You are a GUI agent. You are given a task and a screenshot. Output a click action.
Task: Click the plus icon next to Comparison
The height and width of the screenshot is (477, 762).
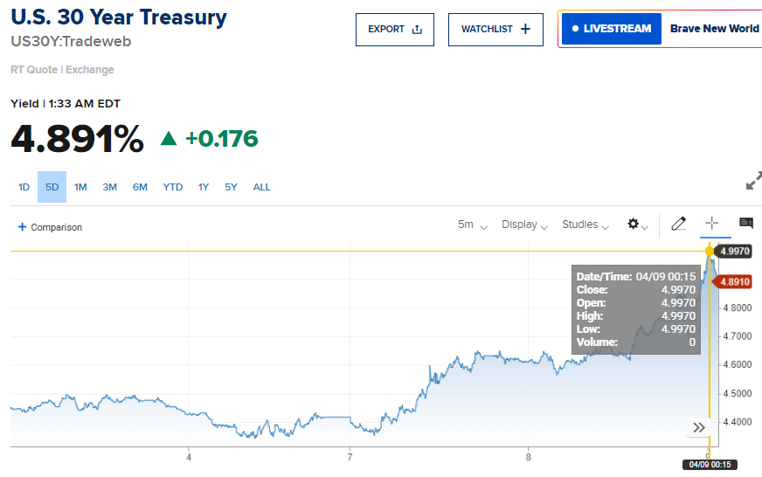pos(22,227)
